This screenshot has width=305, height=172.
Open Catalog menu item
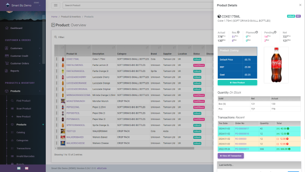click(21, 132)
